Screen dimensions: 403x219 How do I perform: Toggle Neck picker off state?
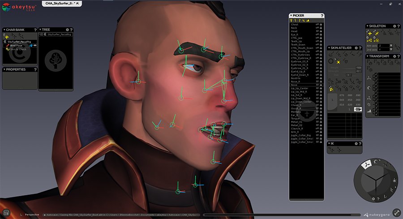pos(317,28)
